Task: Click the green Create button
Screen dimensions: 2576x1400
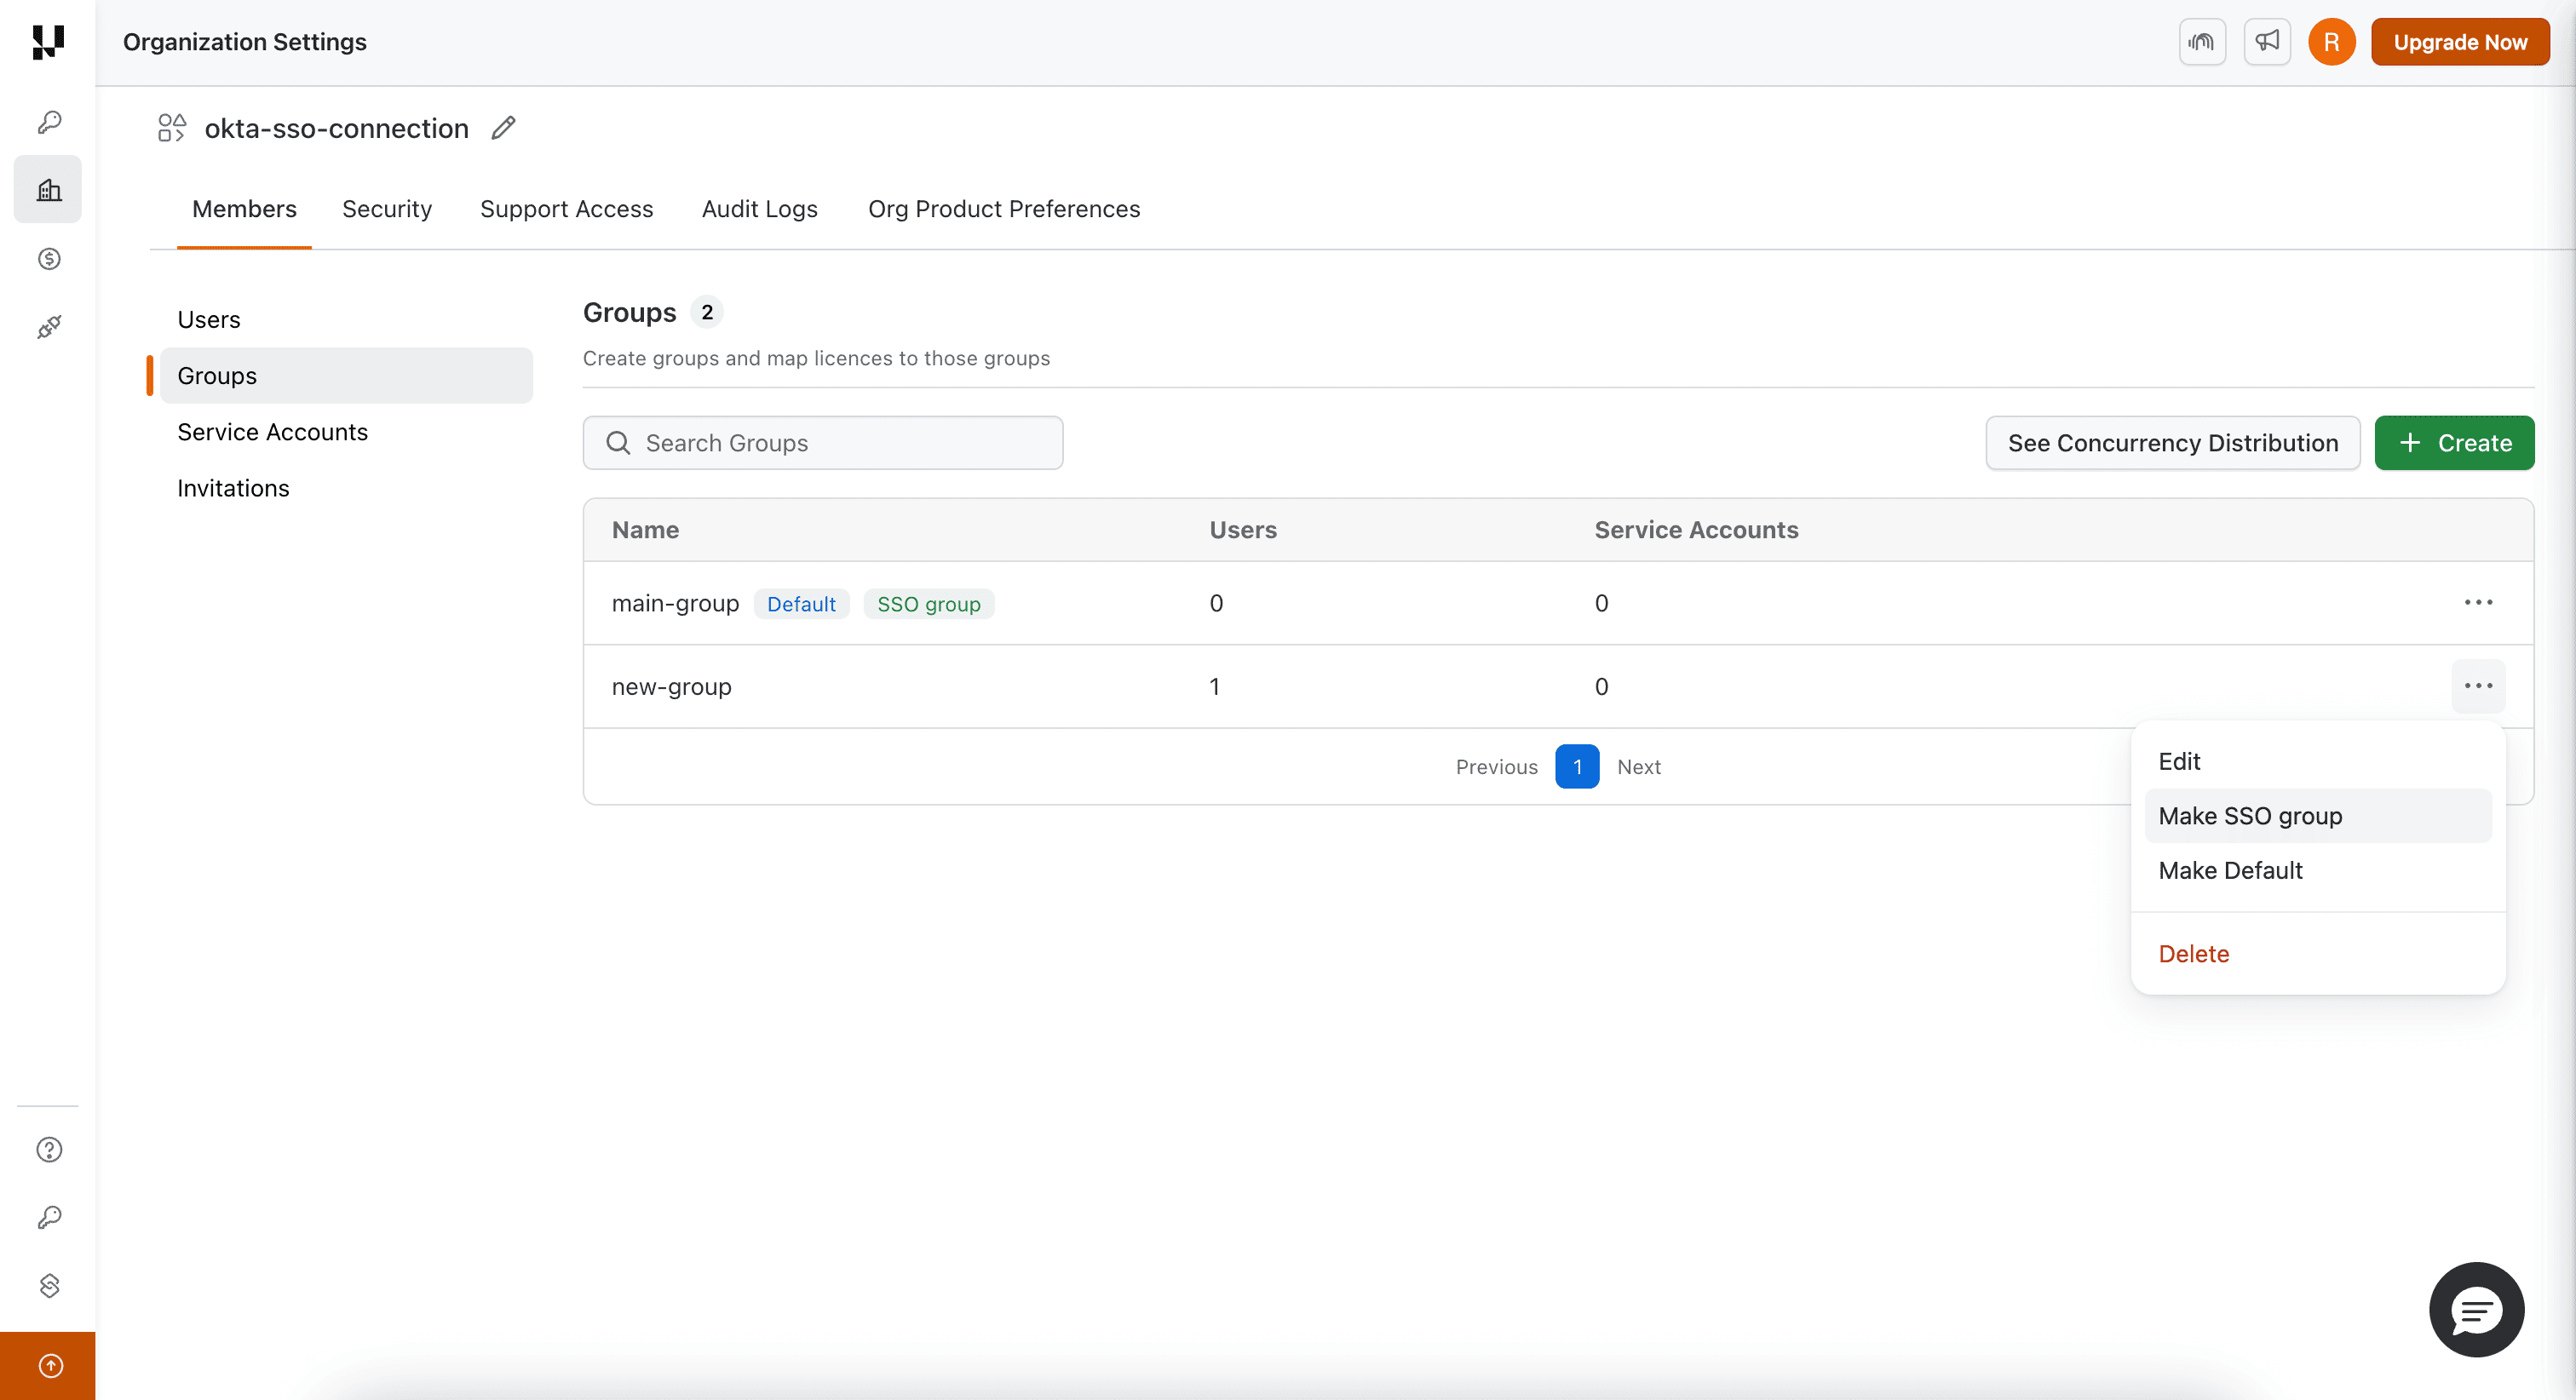Action: [2454, 443]
